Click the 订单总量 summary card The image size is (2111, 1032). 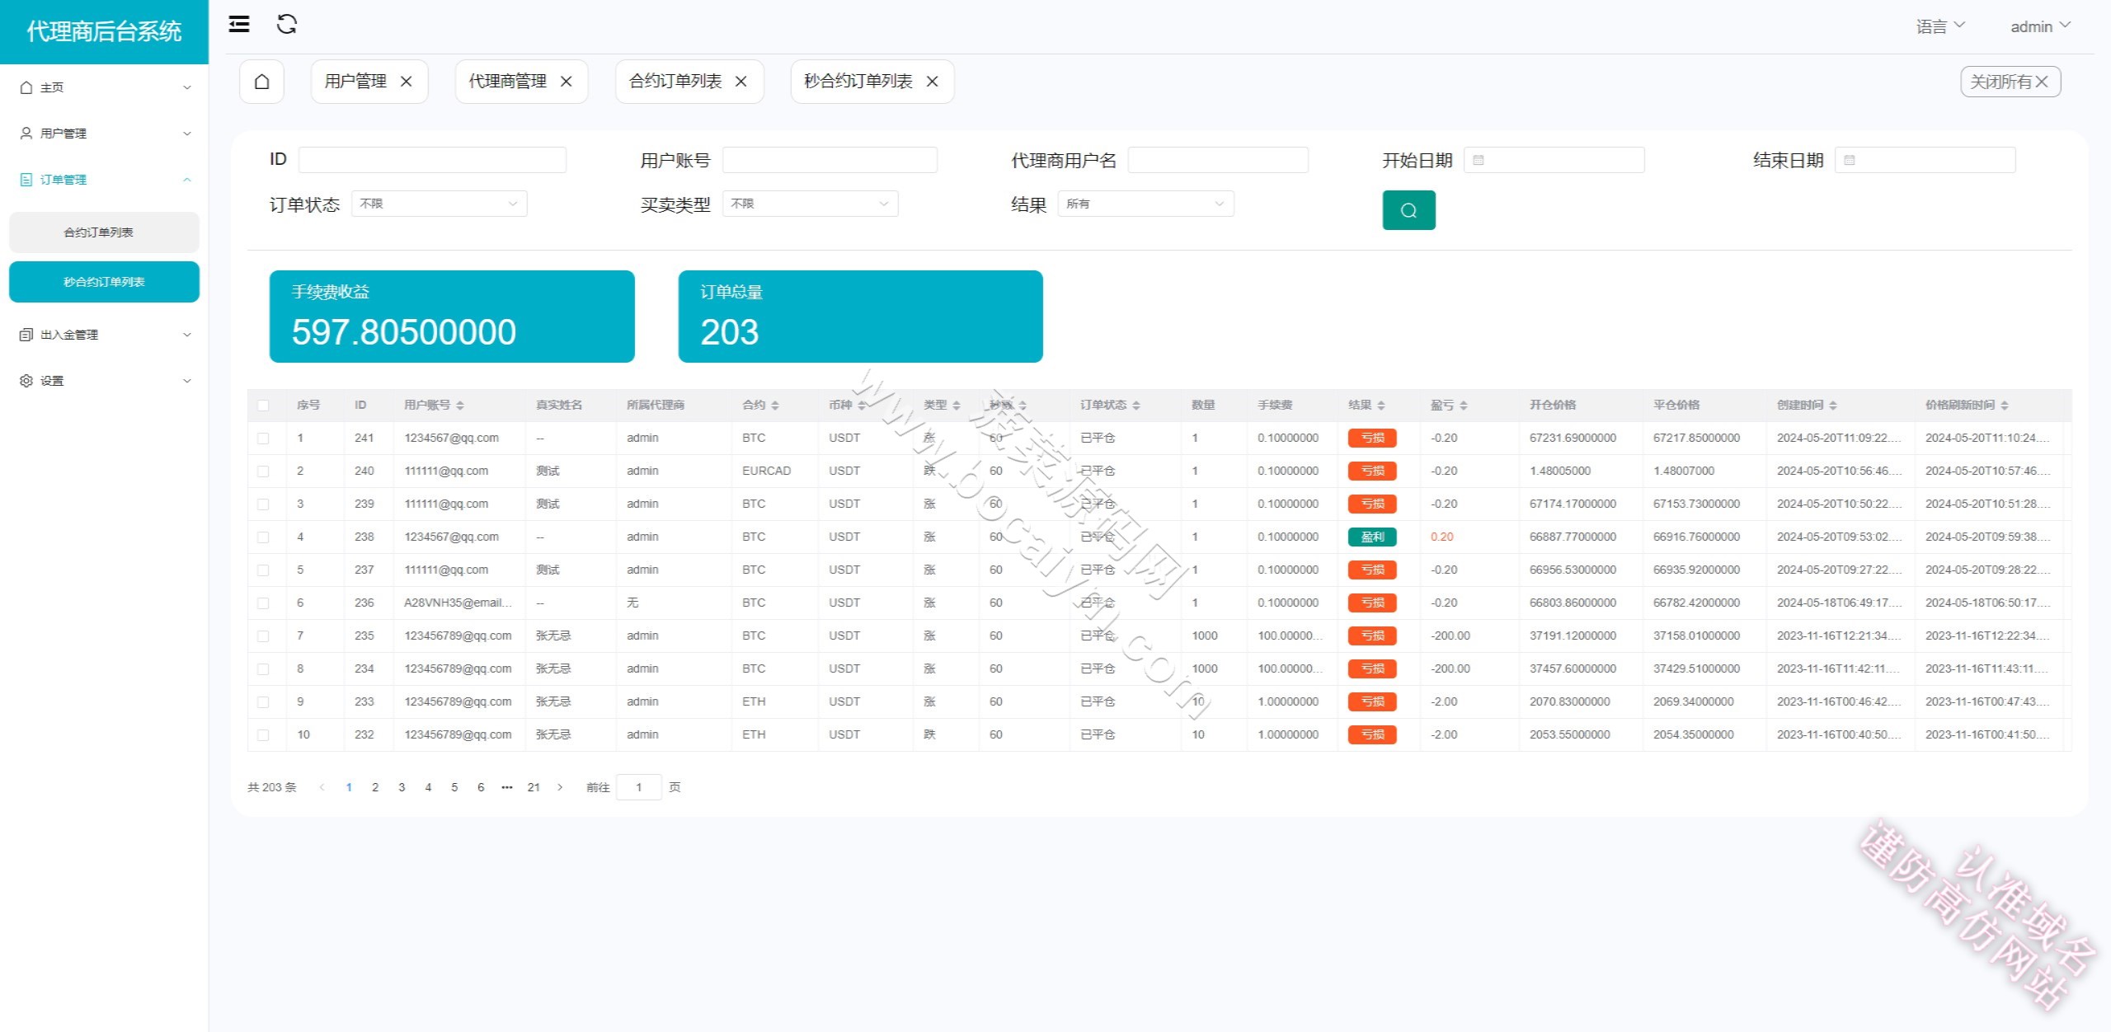(x=860, y=317)
